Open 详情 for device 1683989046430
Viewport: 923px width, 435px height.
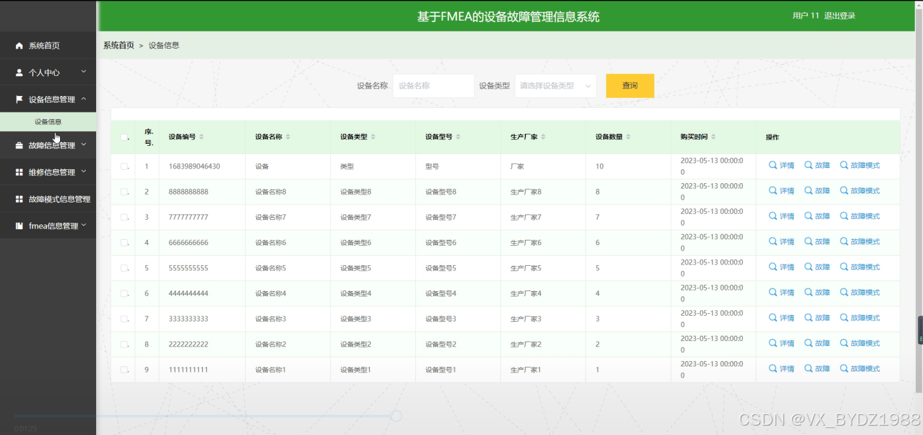pos(782,165)
